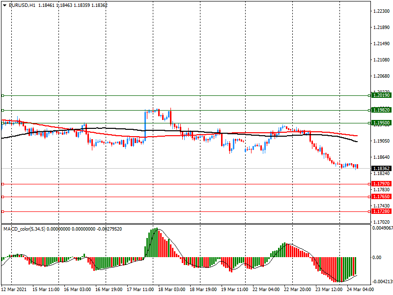Select the red 1.17280 support label
This screenshot has width=393, height=295.
tap(381, 211)
